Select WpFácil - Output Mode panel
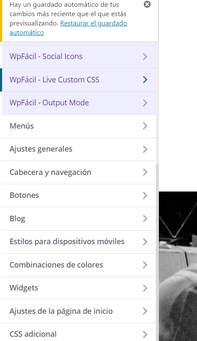197x341 pixels. [79, 103]
